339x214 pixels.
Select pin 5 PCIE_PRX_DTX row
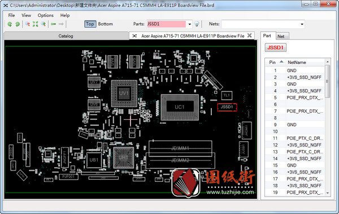click(295, 98)
